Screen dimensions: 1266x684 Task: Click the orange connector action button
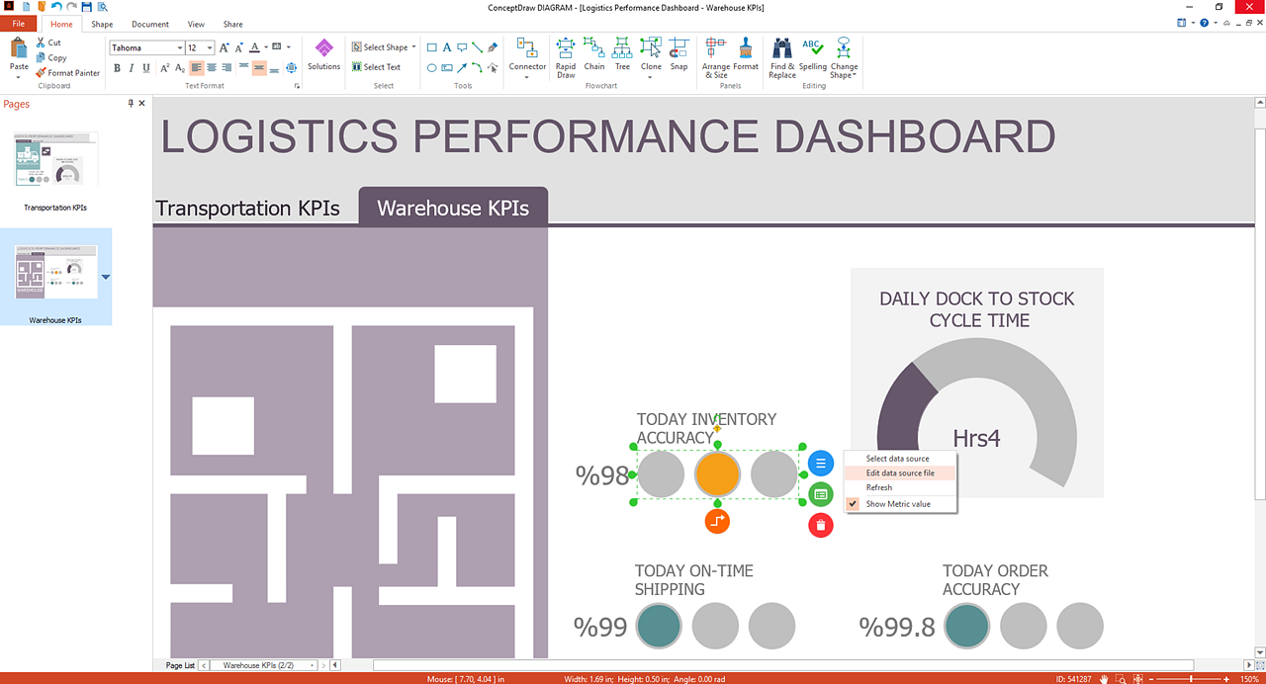coord(717,521)
